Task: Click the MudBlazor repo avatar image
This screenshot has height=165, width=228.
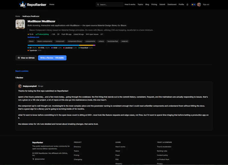Action: click(x=20, y=24)
